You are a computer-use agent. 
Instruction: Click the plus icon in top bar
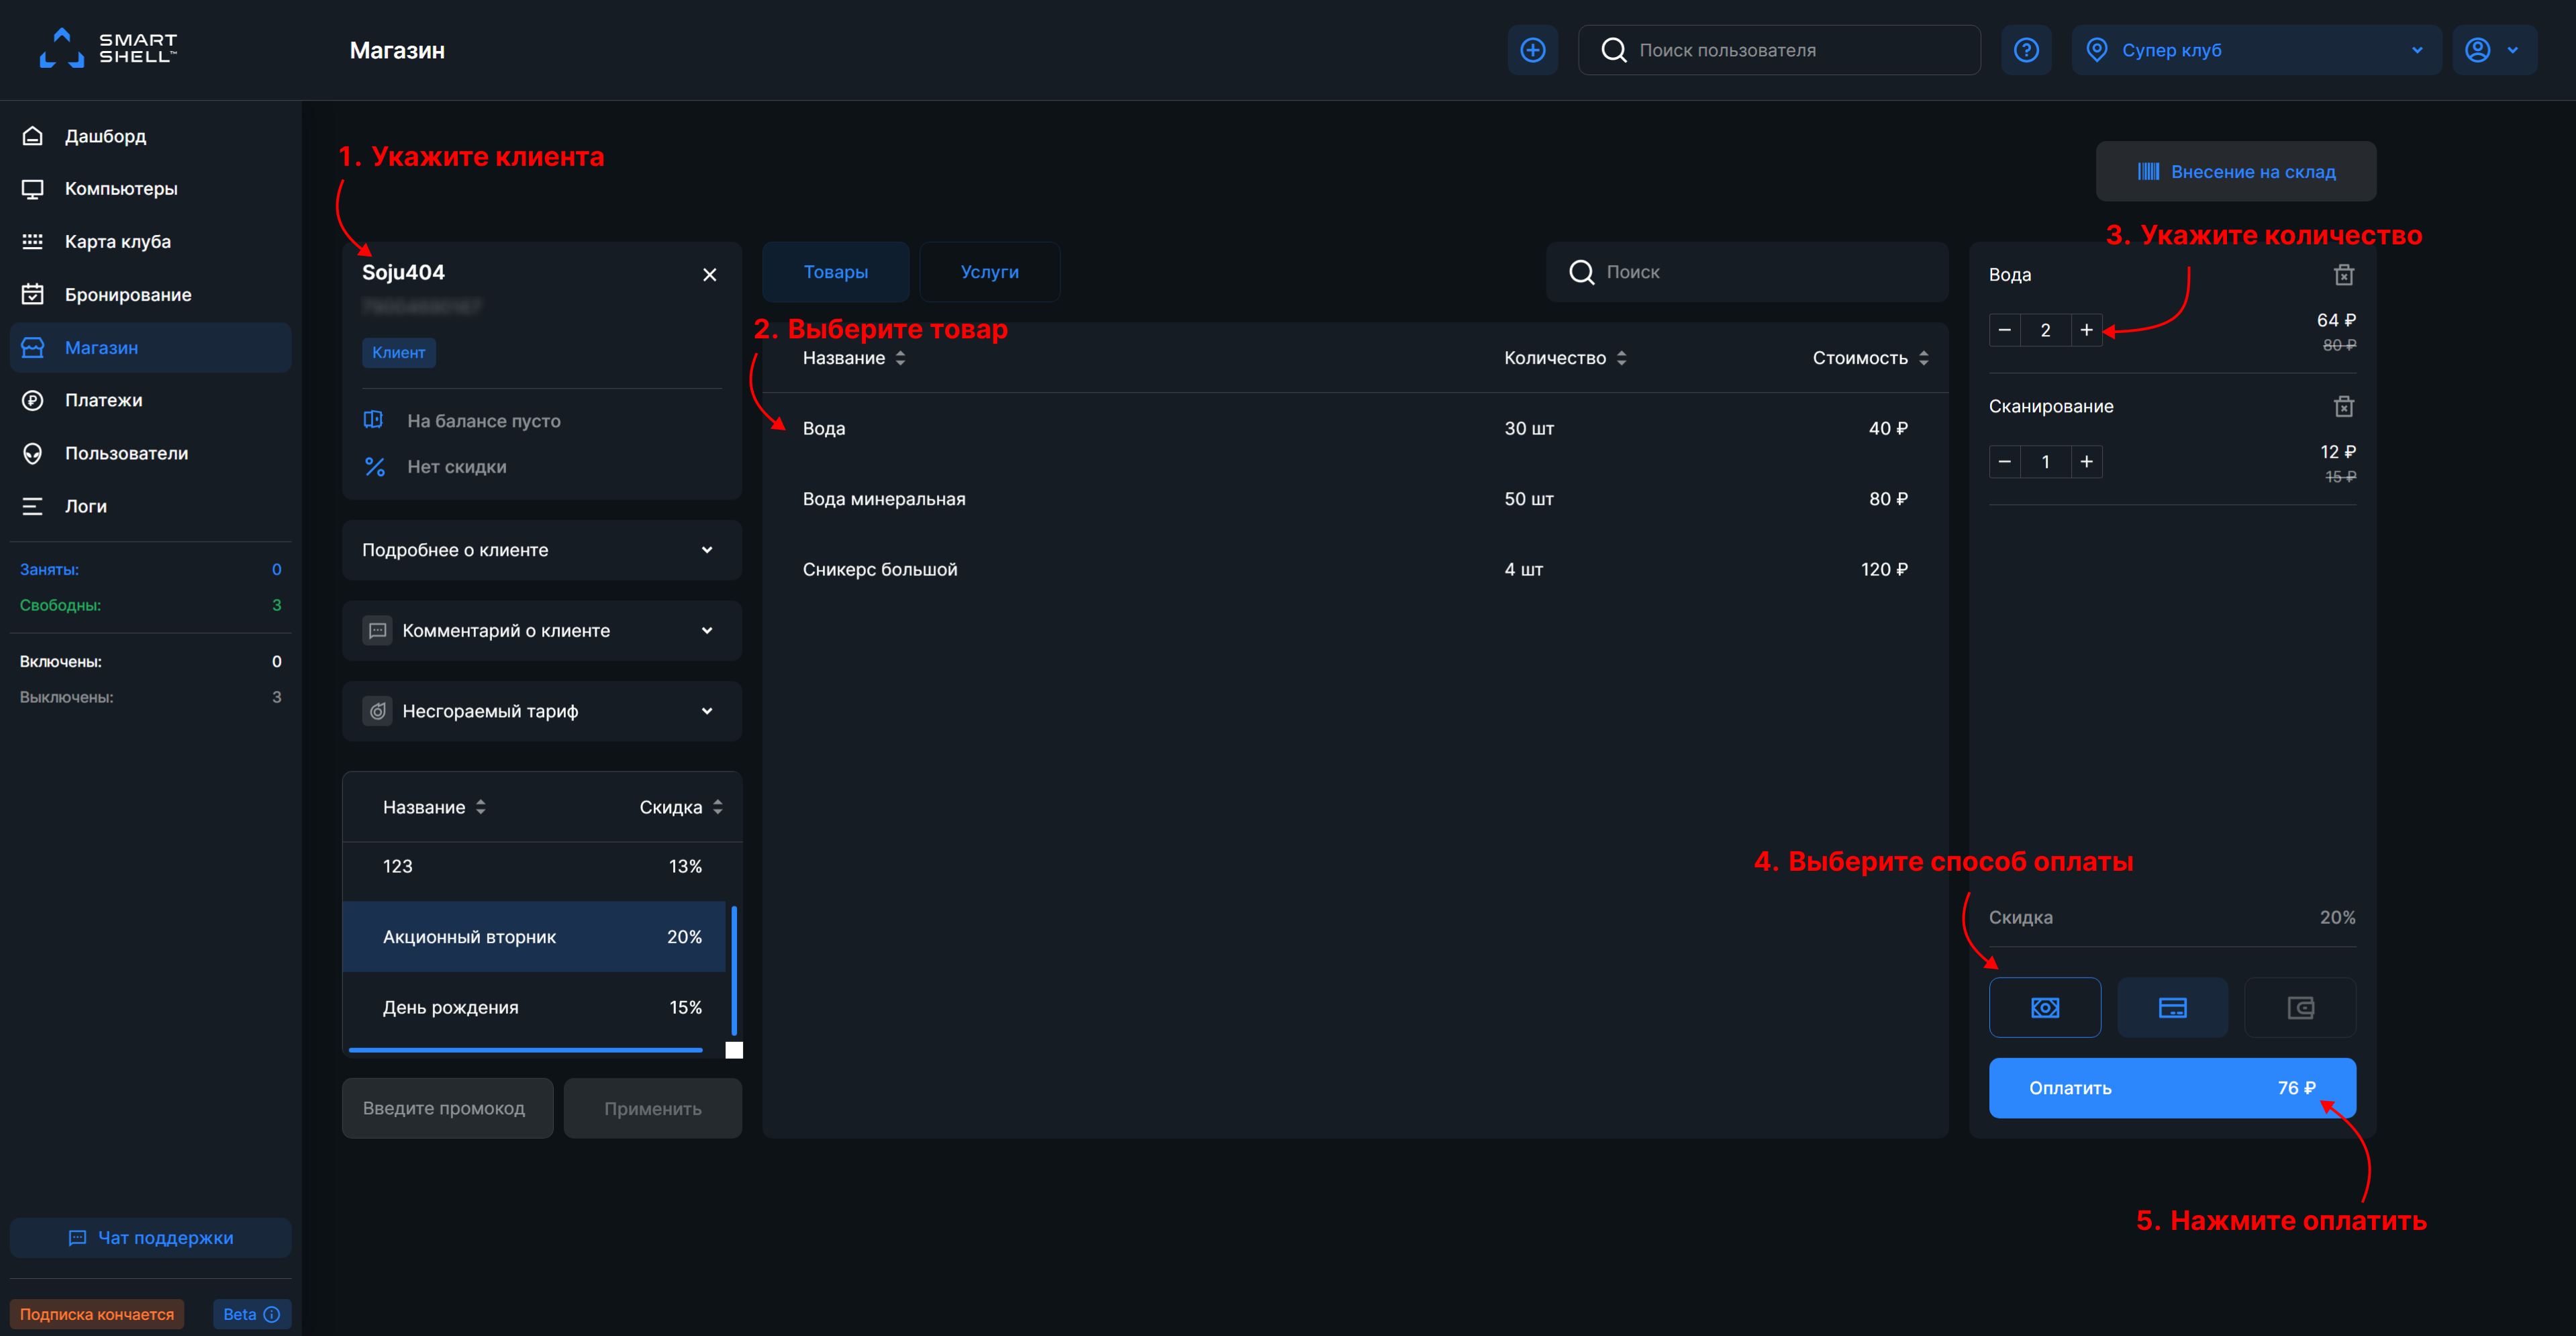click(1532, 50)
